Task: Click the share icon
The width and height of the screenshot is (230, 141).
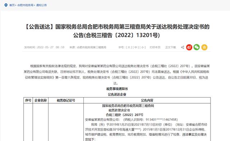Action: [183, 47]
